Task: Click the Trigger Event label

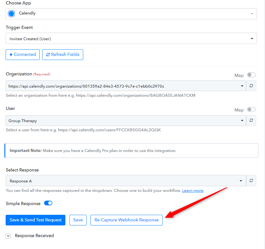Action: click(19, 28)
